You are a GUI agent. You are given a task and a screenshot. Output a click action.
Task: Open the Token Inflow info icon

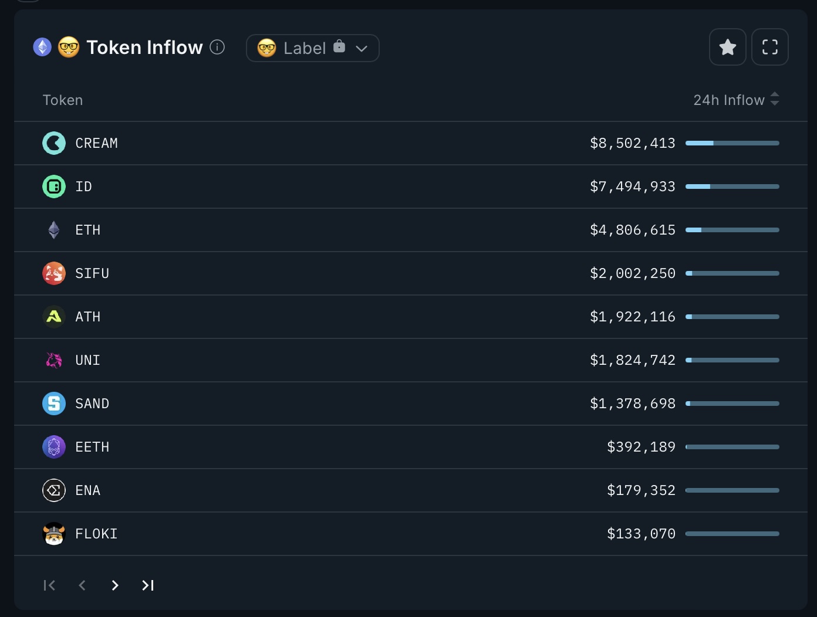point(217,47)
